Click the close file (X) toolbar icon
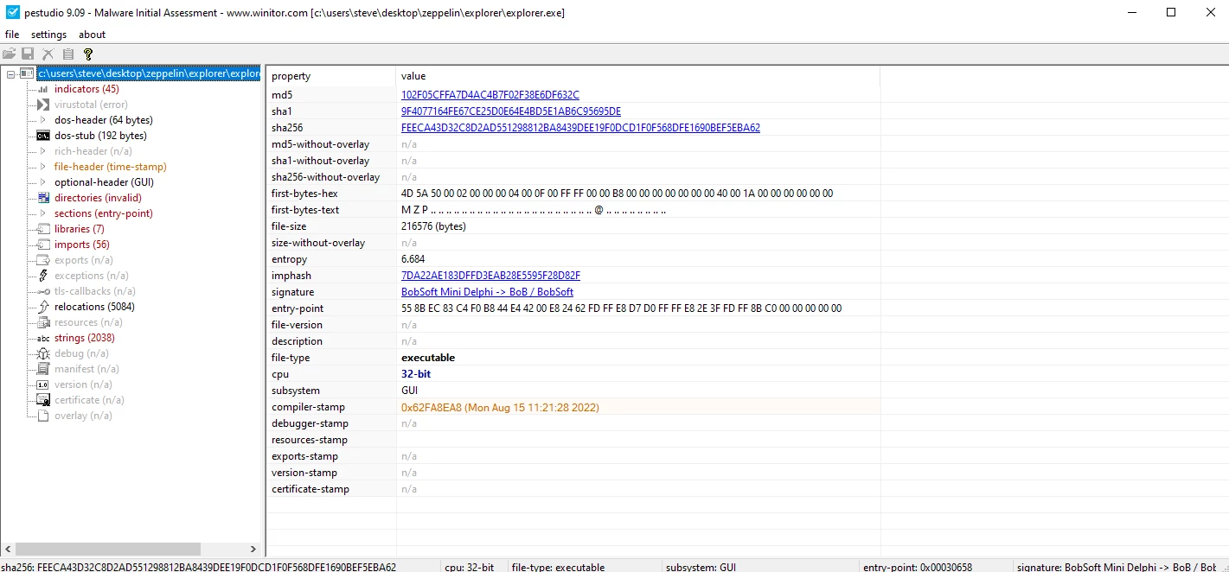 coord(48,54)
